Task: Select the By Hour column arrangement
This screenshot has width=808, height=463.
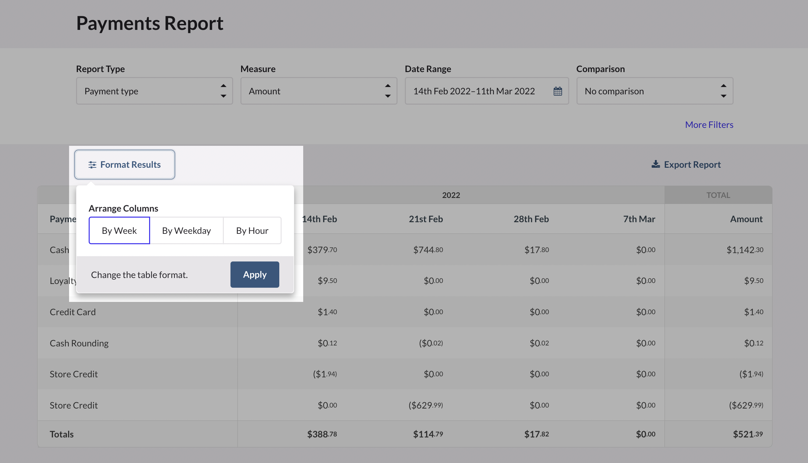Action: (x=252, y=231)
